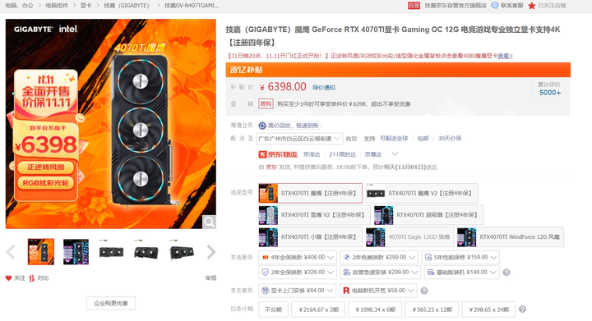Screen dimensions: 592x321
Task: Open 显卡 breadcrumb
Action: click(86, 6)
